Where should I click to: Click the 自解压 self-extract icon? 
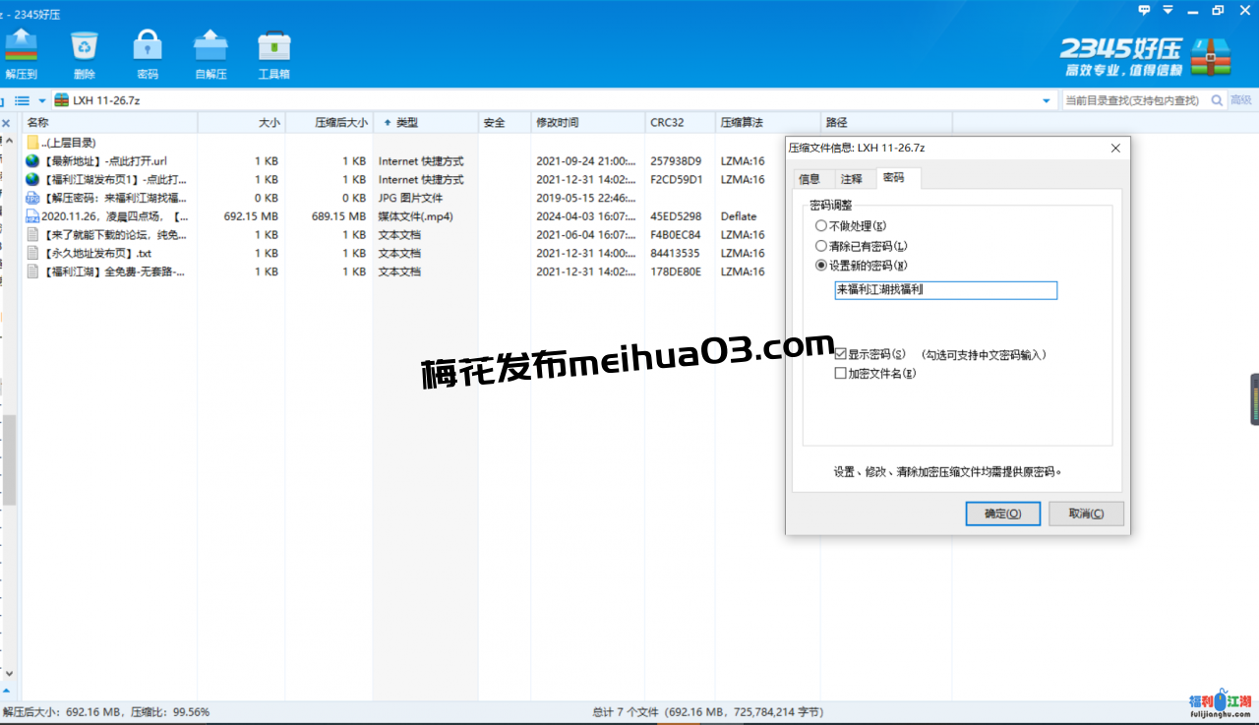(210, 52)
